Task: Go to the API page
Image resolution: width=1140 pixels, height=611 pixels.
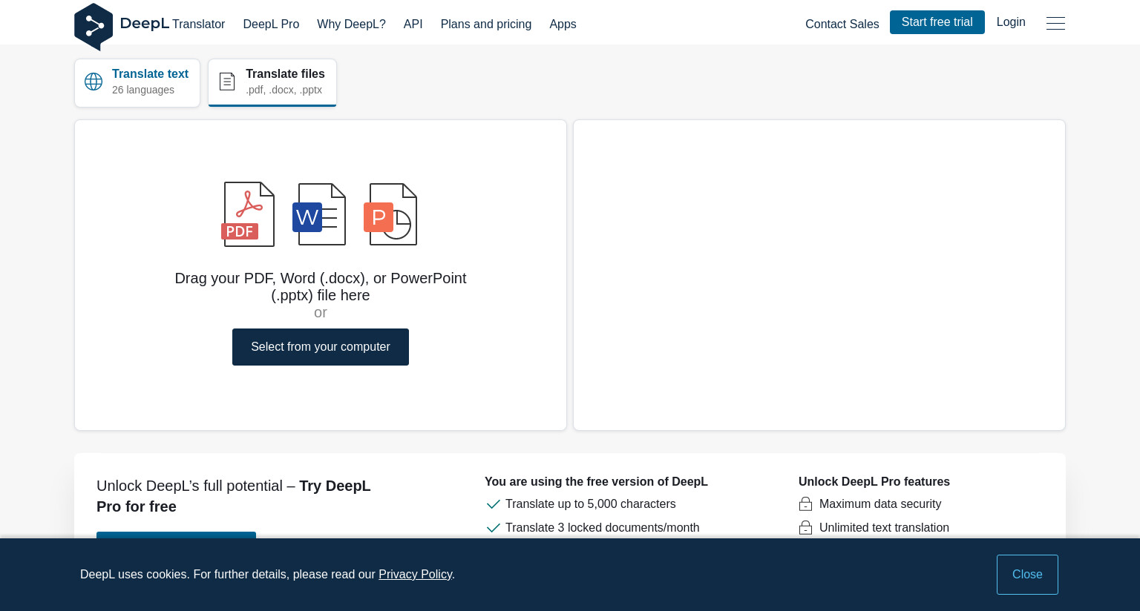Action: (413, 24)
